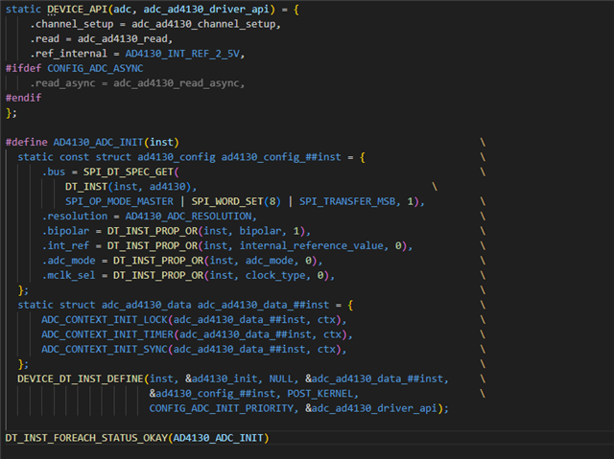Screen dimensions: 614x459
Task: Click AD4130_ADC_RESOLUTION constant
Action: [188, 217]
